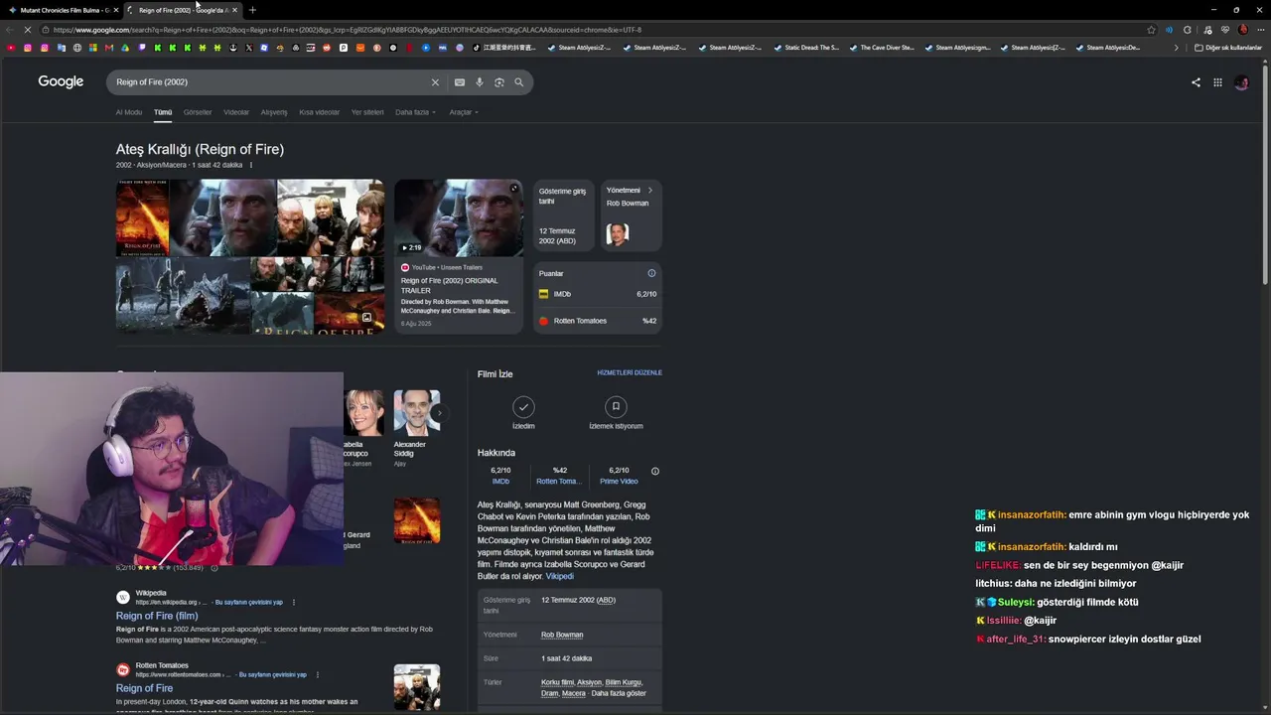Open the Google account avatar menu

click(1241, 82)
